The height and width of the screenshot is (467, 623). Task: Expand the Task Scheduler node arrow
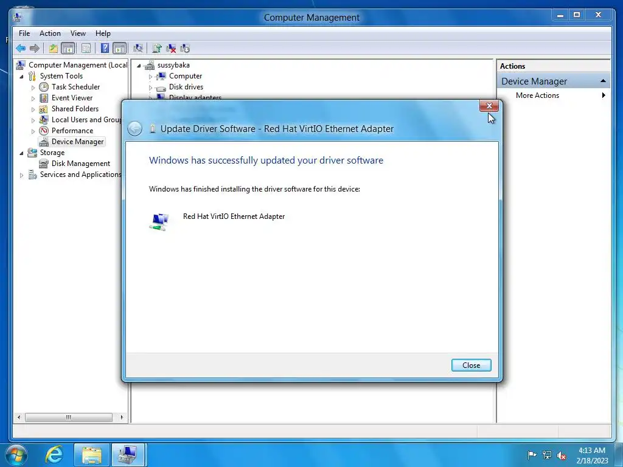click(33, 88)
